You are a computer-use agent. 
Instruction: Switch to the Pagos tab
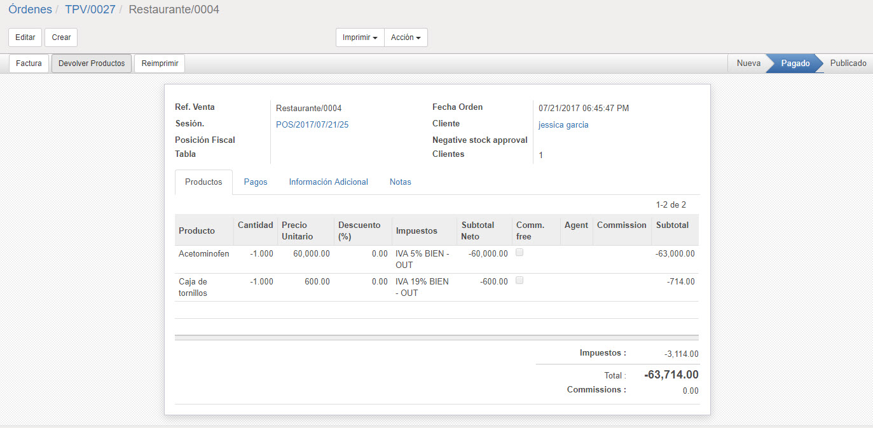[256, 182]
